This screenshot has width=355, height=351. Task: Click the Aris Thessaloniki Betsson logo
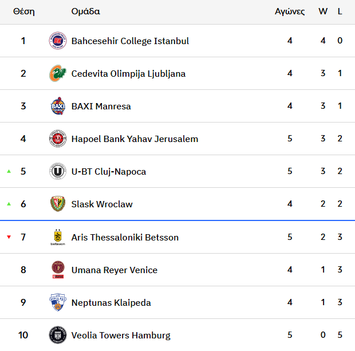pyautogui.click(x=58, y=237)
